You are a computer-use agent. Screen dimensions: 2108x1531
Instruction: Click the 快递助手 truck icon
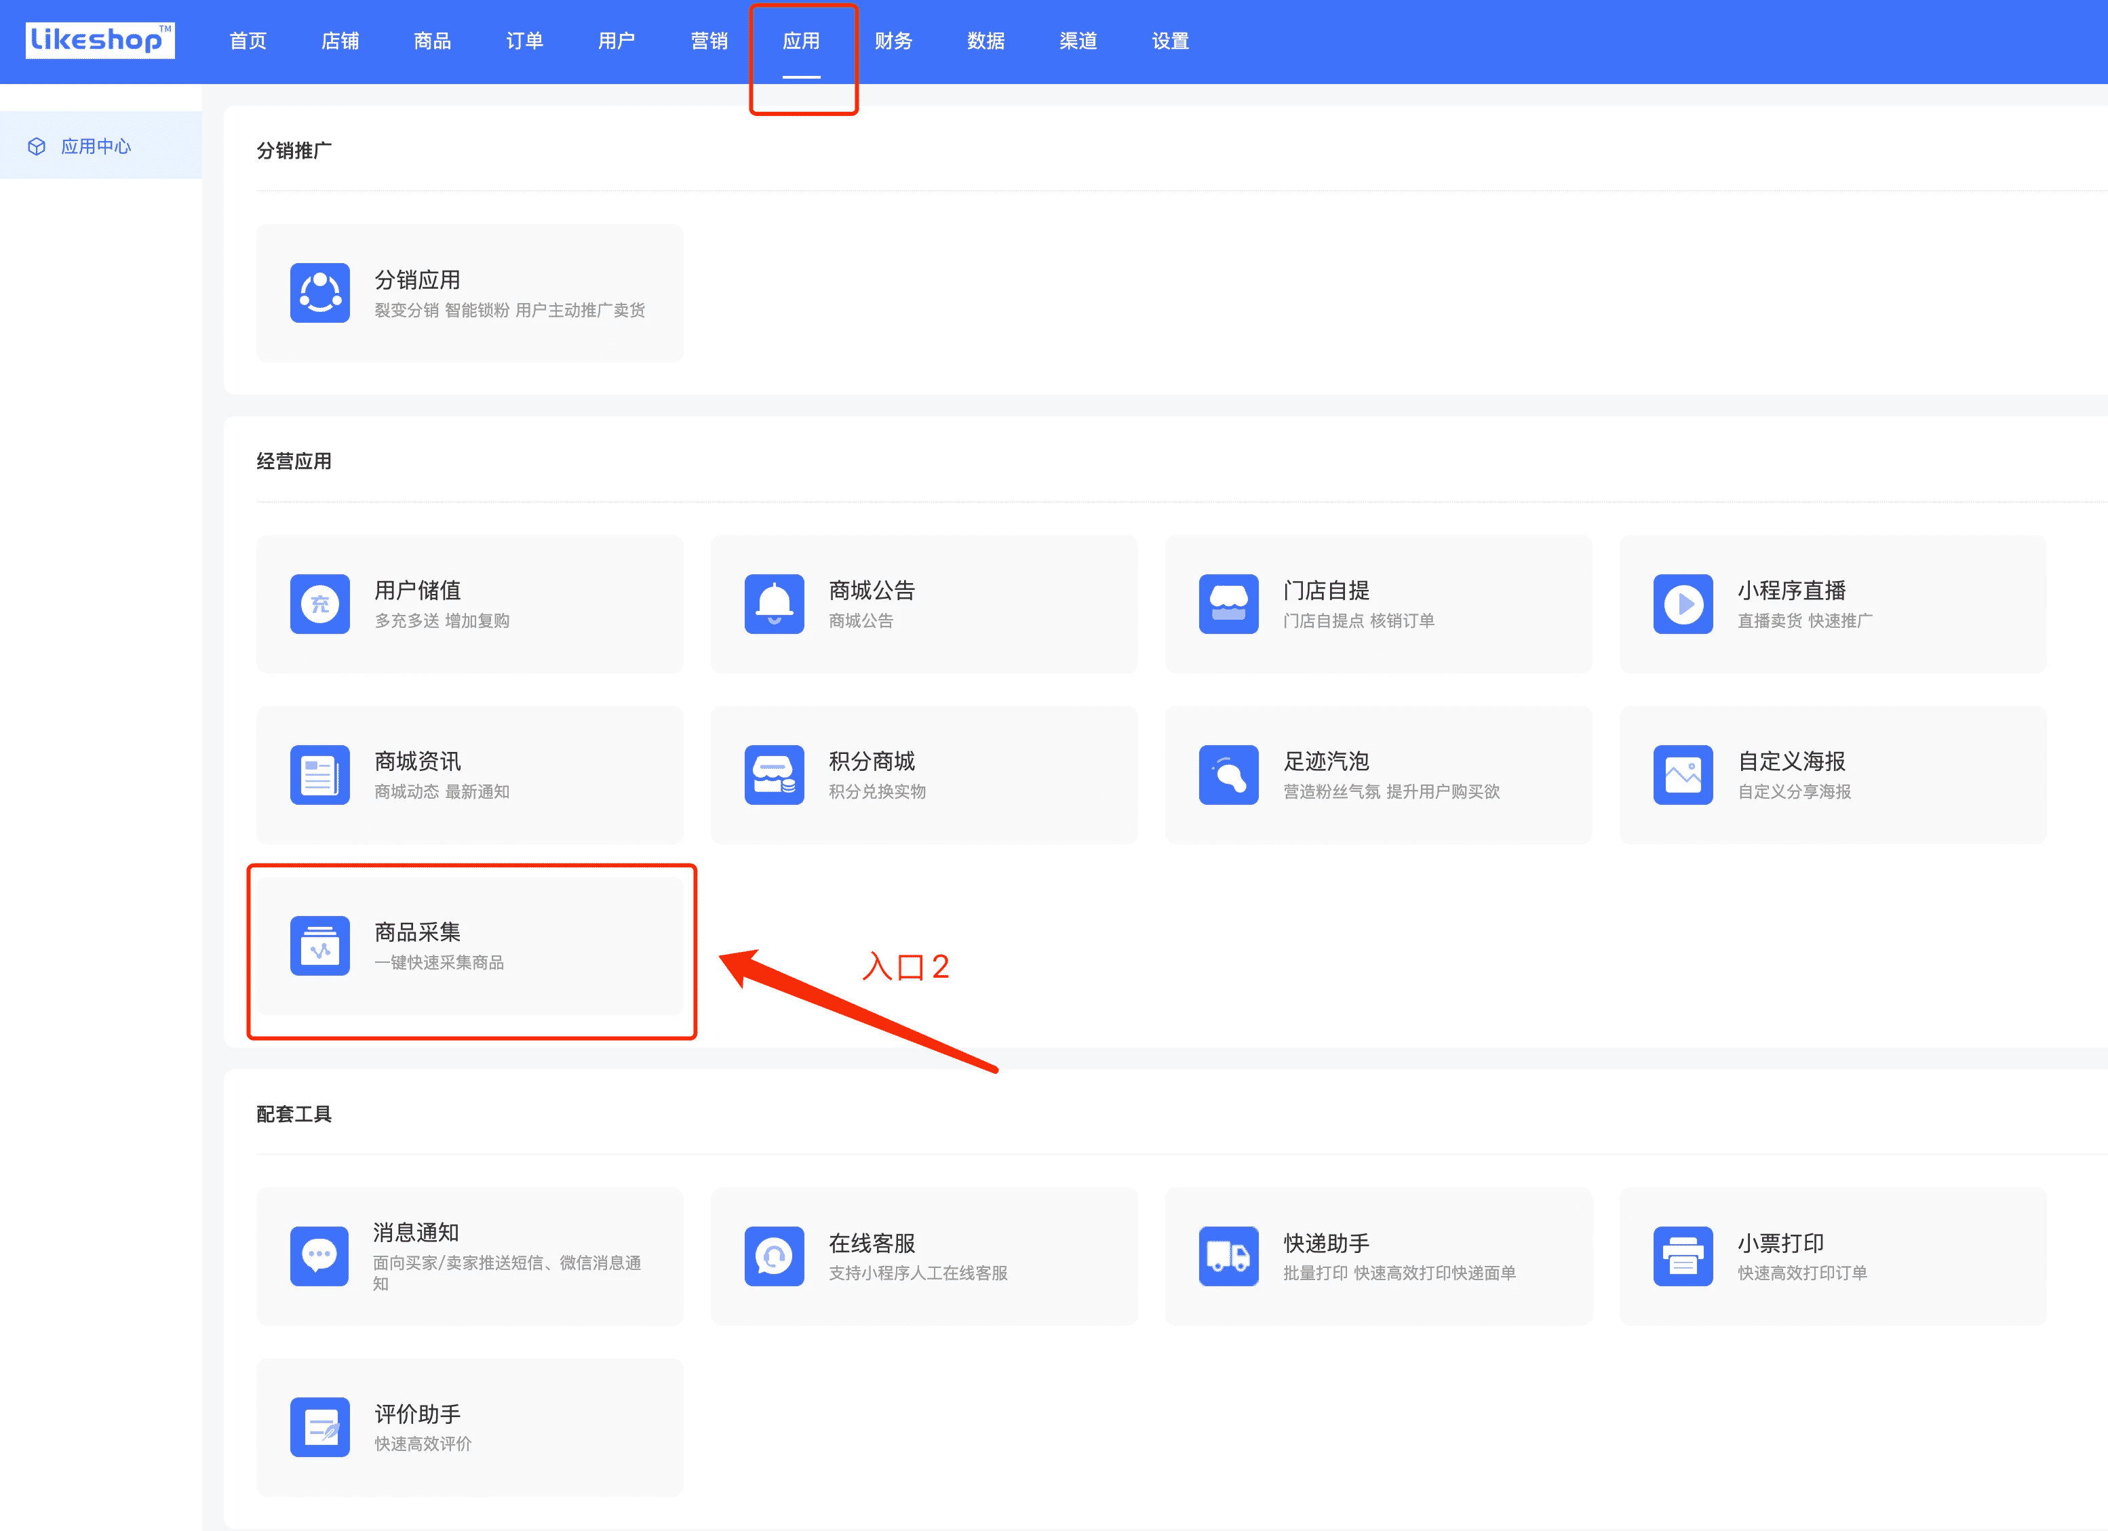click(x=1229, y=1256)
